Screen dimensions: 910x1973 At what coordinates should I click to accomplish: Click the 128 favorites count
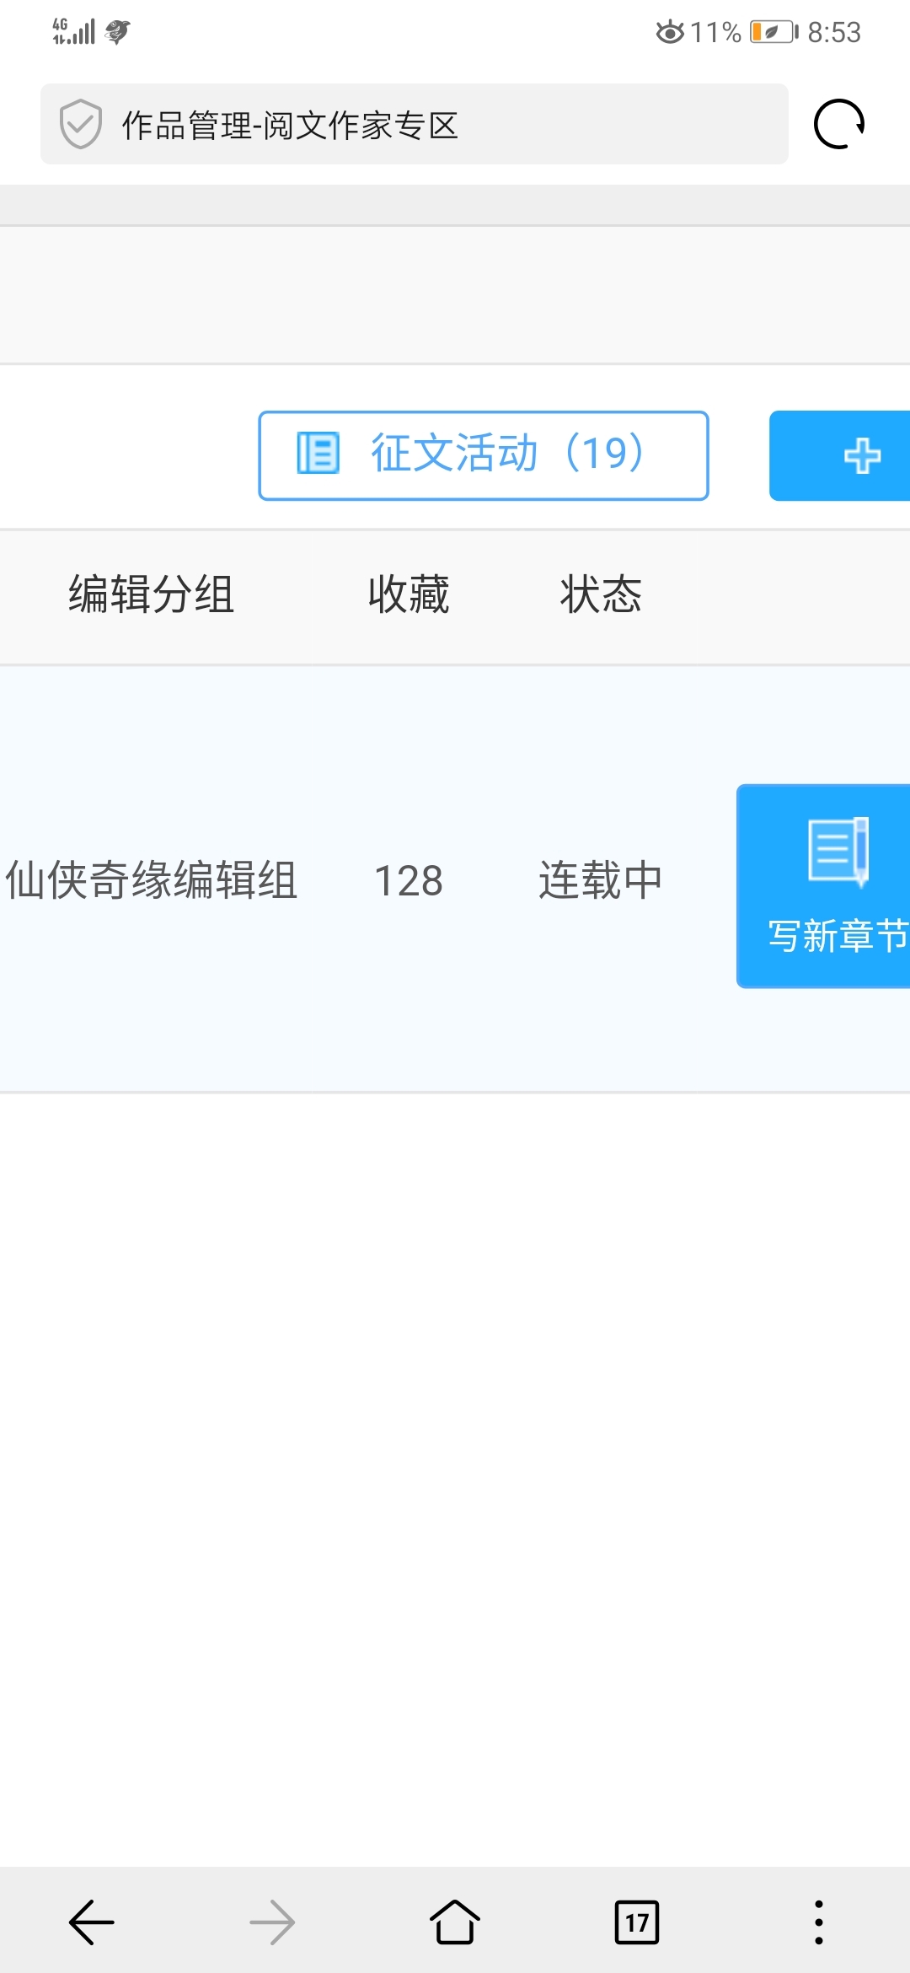click(x=409, y=881)
